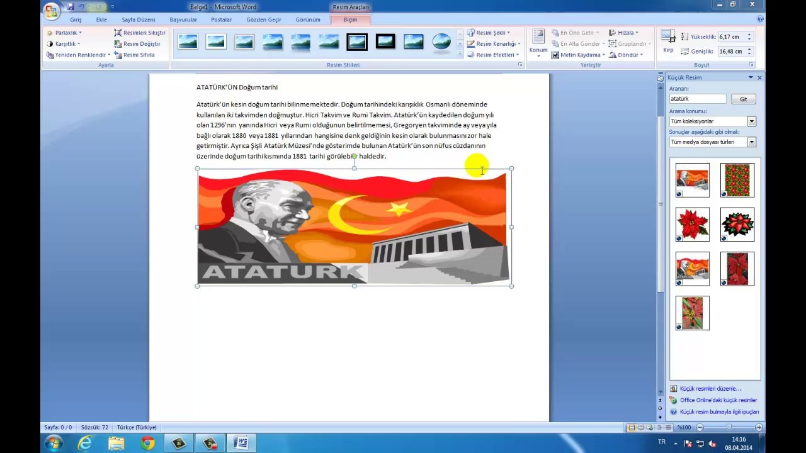Switch to the Görünüm tab
Viewport: 806px width, 453px height.
308,20
